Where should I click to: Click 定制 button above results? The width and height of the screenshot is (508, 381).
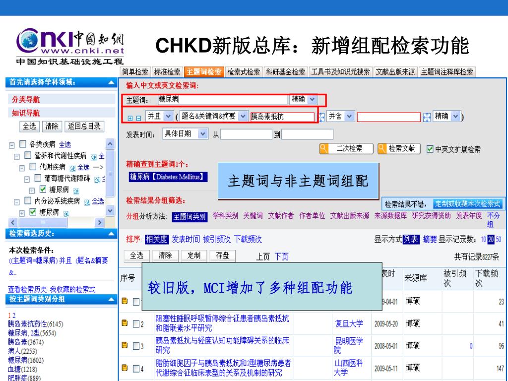tap(194, 255)
